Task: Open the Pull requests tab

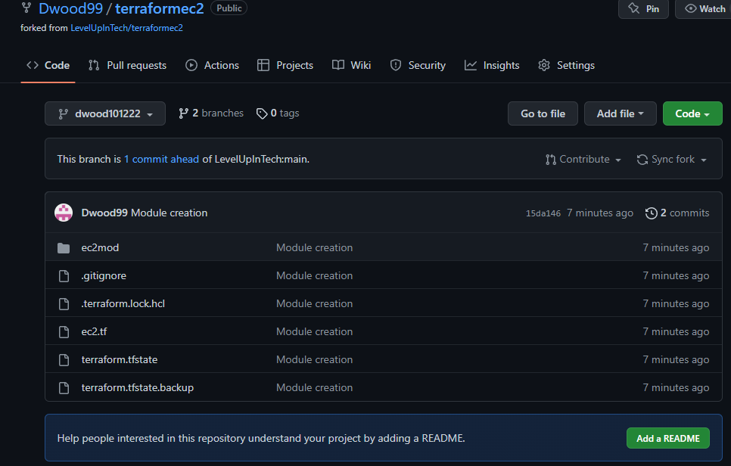Action: 127,65
